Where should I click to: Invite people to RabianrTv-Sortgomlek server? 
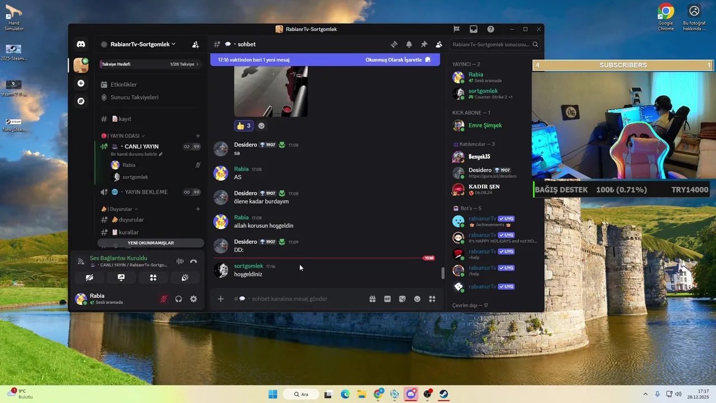(195, 44)
